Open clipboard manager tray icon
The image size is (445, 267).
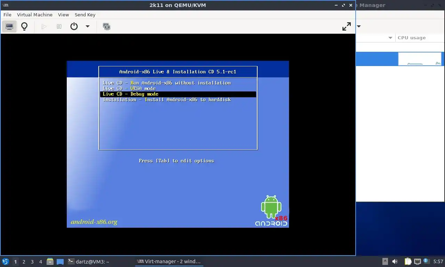tap(408, 261)
